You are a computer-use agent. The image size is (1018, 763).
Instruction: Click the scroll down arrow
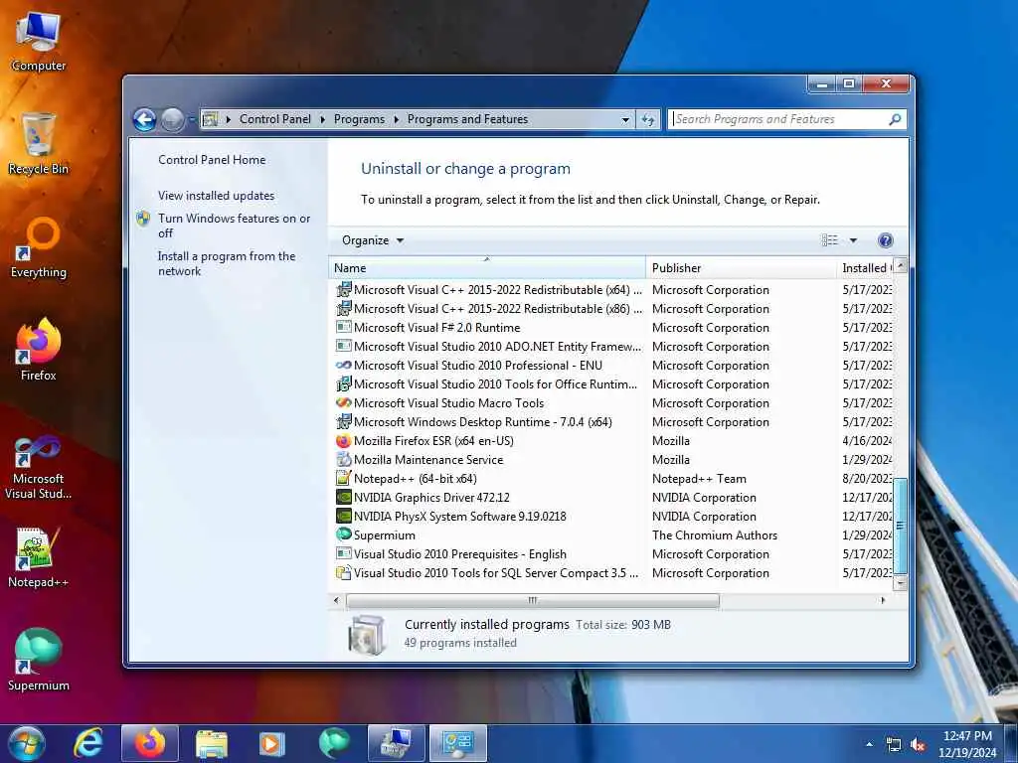[900, 583]
